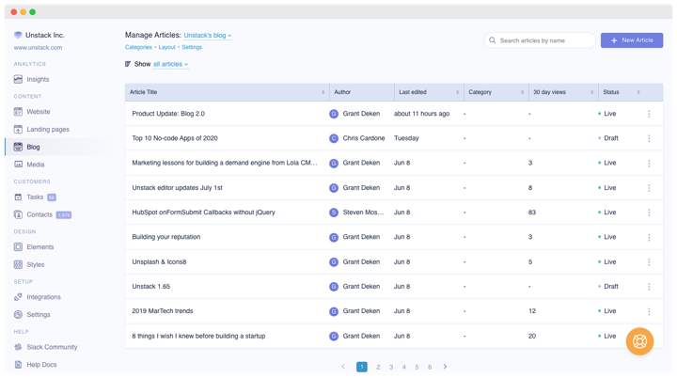Click the Tasks count badge
This screenshot has width=677, height=378.
tap(52, 197)
